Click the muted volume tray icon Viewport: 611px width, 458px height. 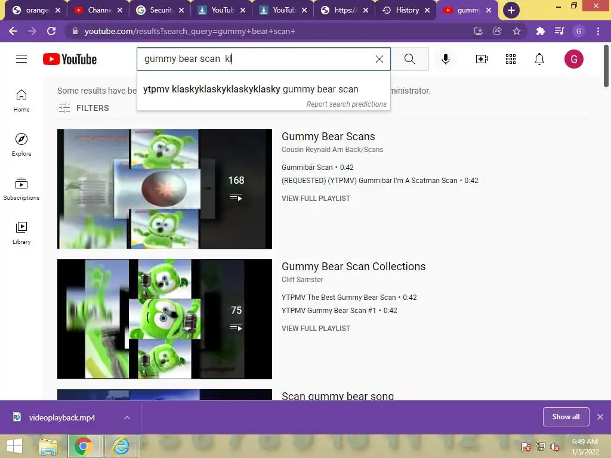[x=555, y=447]
